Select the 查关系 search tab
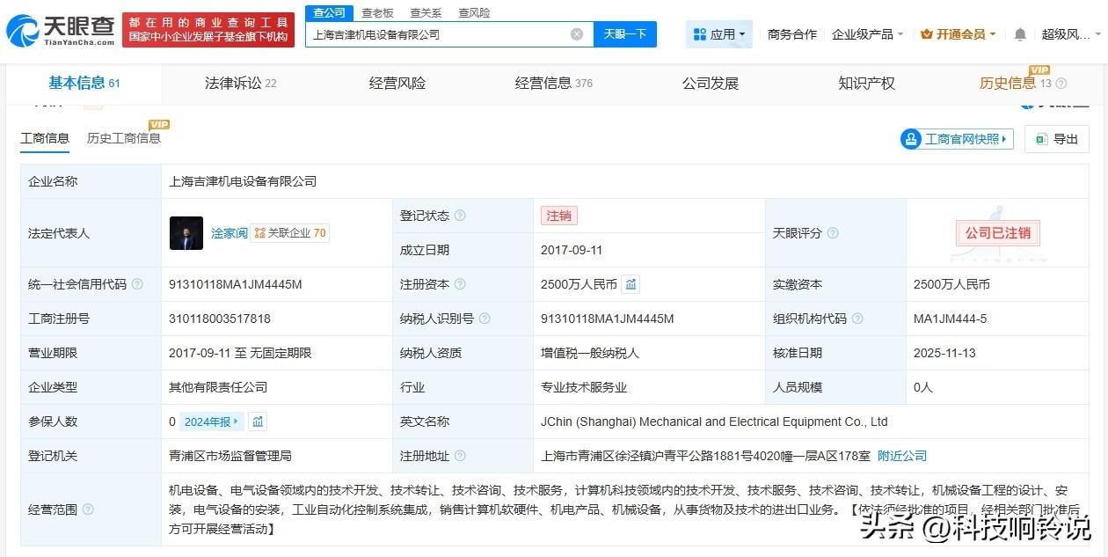The image size is (1108, 557). 426,12
